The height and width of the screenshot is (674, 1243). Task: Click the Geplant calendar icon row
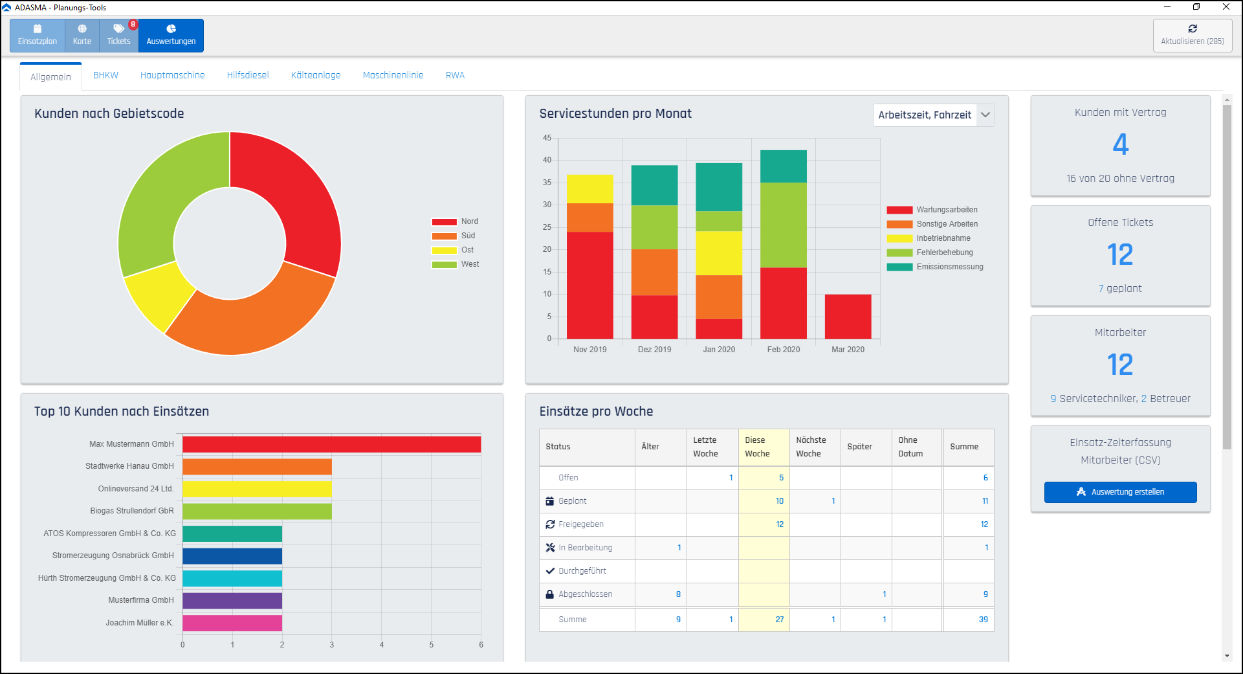coord(550,501)
